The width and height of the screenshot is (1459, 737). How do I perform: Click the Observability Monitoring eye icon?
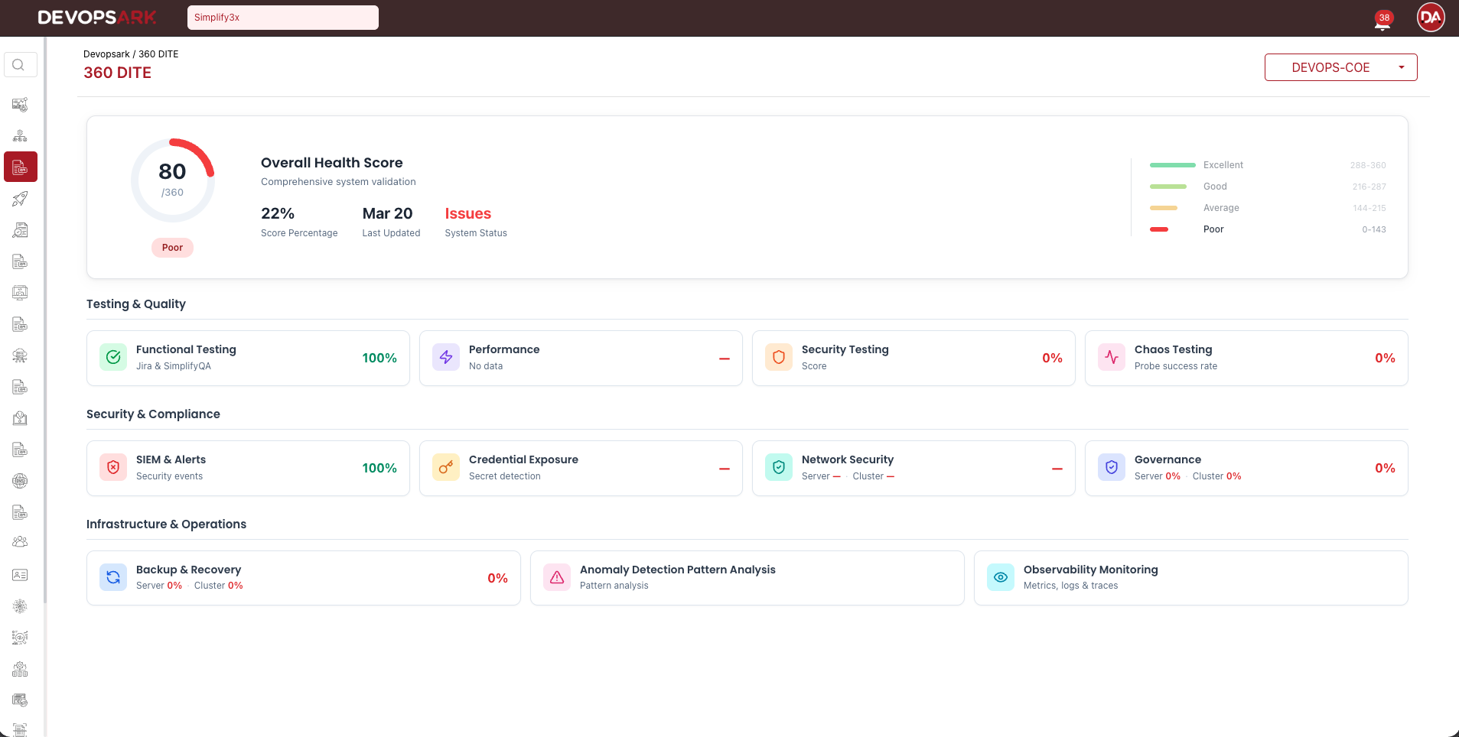1000,577
